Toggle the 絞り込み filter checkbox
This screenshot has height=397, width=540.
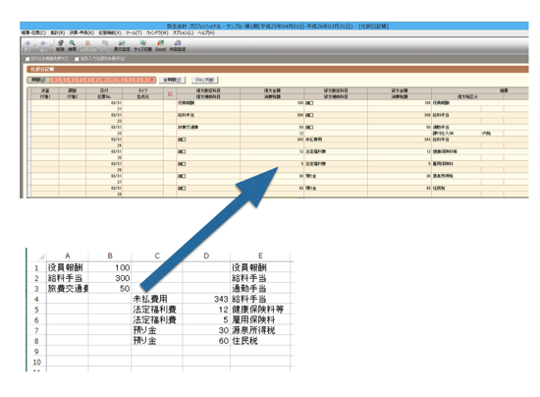pos(27,59)
